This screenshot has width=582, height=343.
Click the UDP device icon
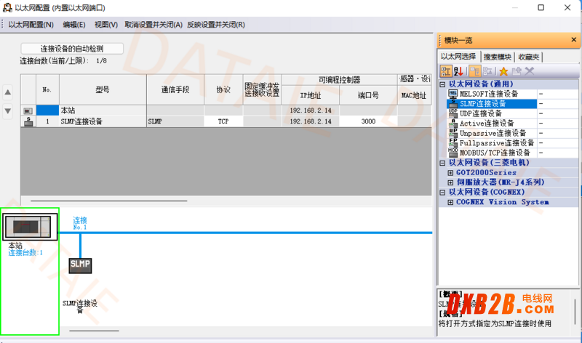[453, 113]
